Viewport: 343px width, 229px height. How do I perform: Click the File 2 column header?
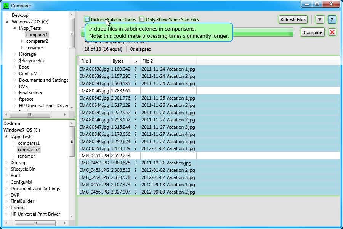(x=168, y=61)
